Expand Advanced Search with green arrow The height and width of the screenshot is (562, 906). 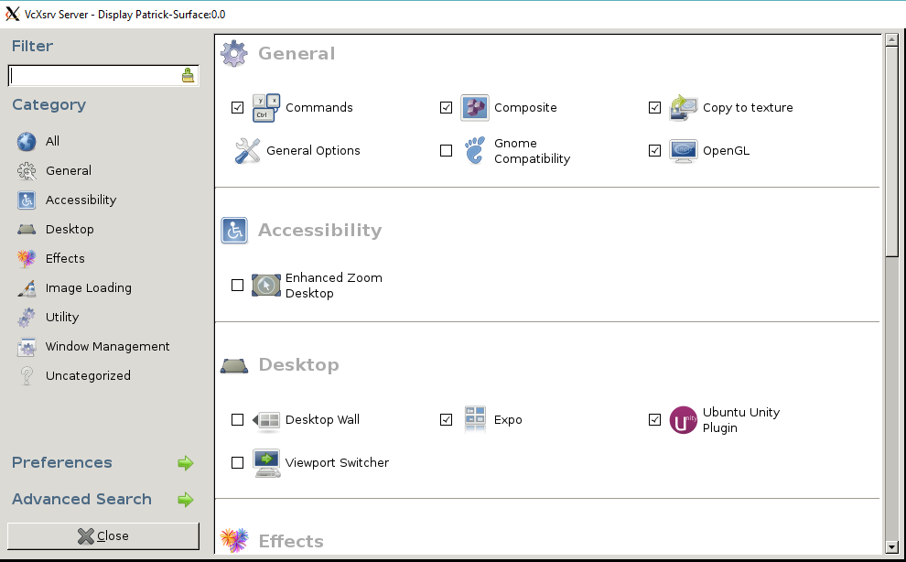[186, 500]
